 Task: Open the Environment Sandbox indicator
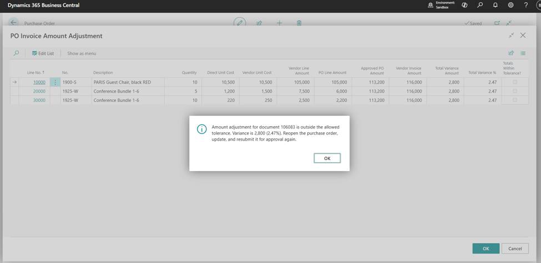[x=441, y=5]
